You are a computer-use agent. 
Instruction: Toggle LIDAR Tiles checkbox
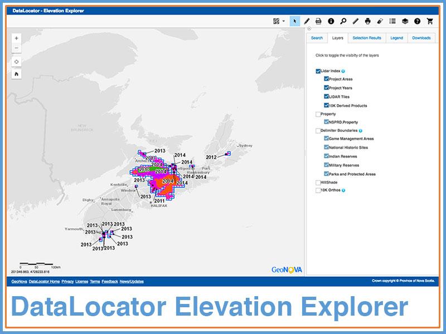pyautogui.click(x=327, y=96)
